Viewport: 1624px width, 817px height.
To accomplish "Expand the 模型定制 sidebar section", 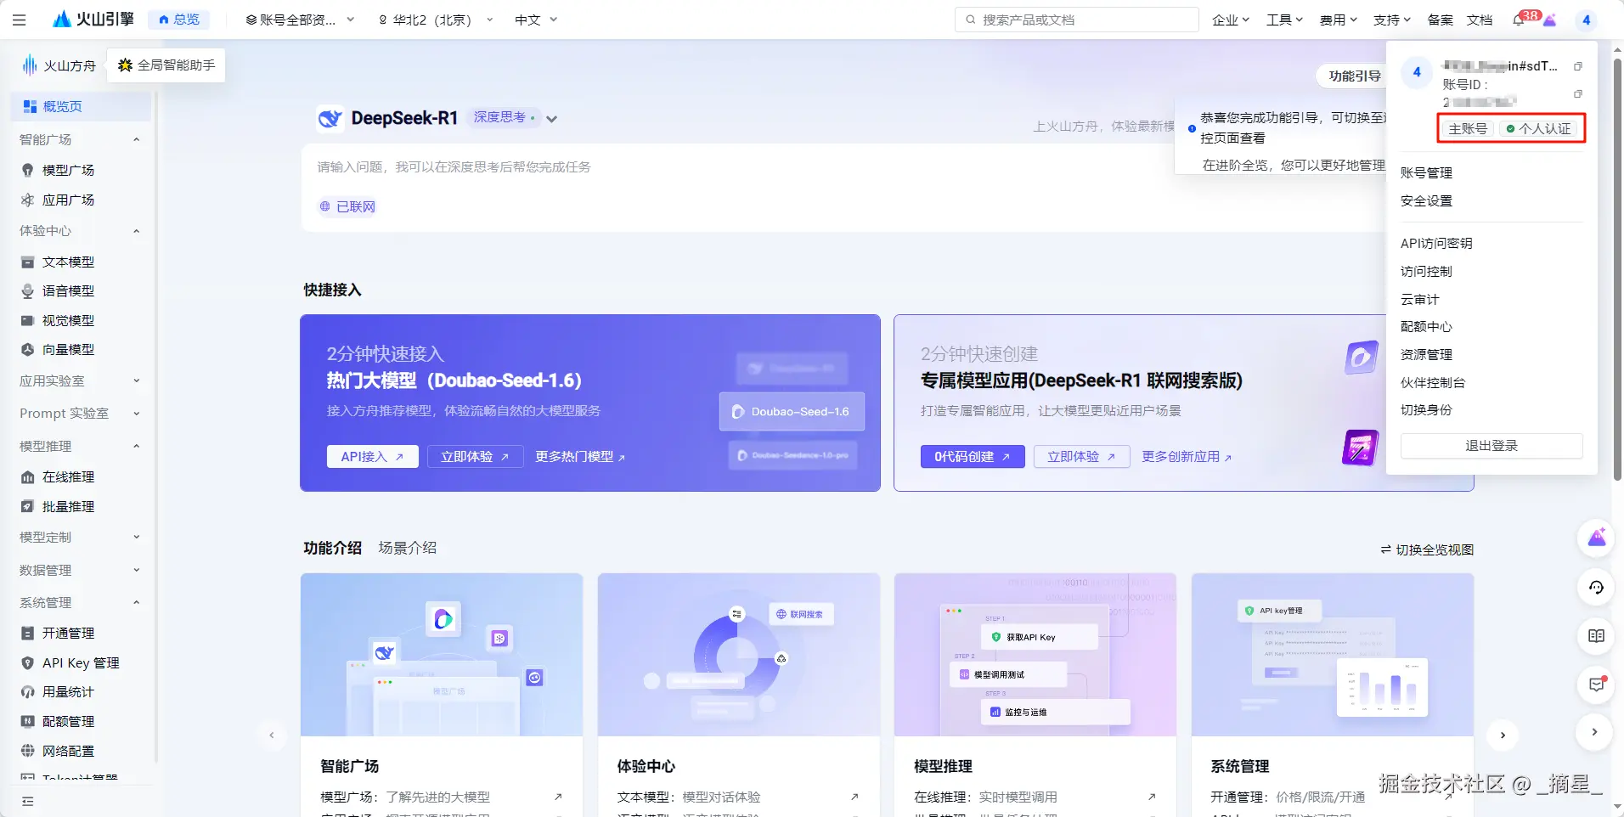I will pos(136,537).
